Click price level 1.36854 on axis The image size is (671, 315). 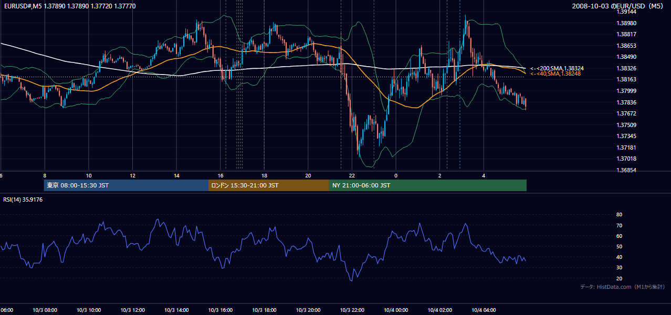click(627, 171)
